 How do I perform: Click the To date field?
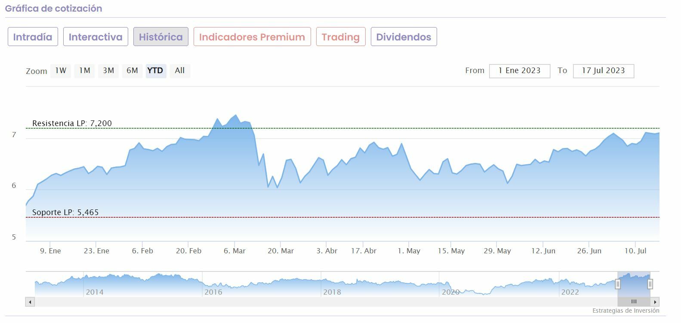click(603, 71)
